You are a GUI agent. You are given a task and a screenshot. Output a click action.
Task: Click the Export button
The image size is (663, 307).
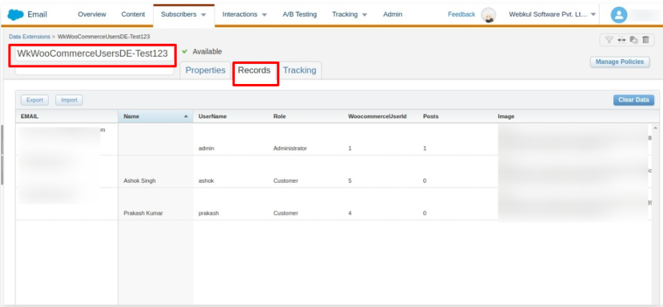pos(34,100)
